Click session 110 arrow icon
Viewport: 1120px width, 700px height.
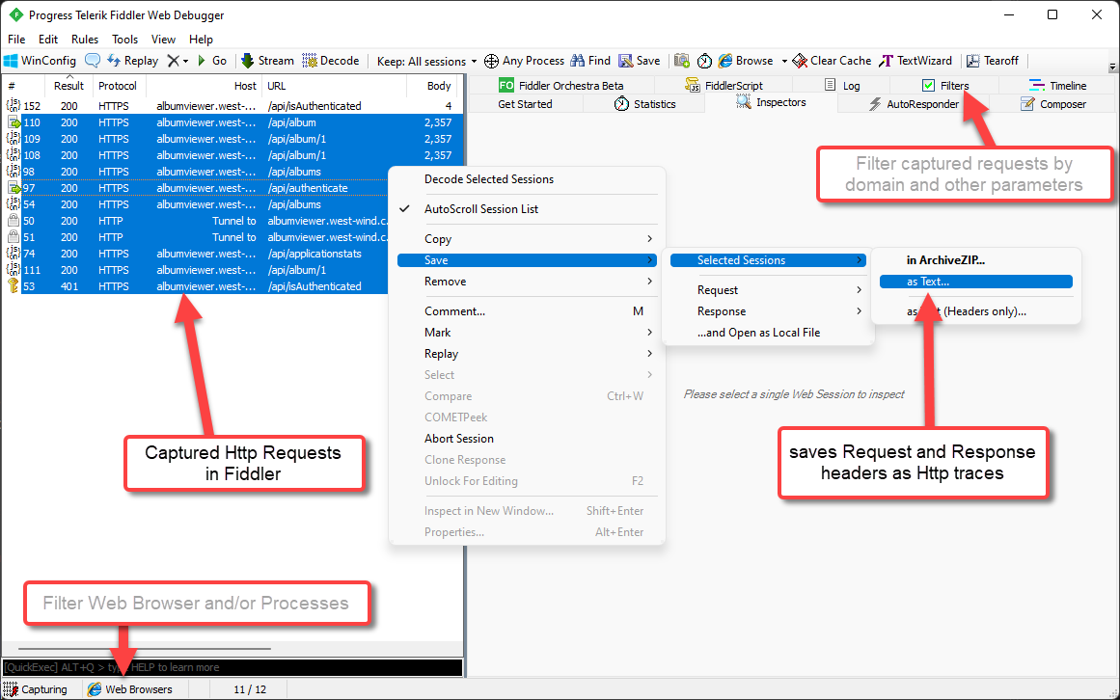click(x=14, y=122)
